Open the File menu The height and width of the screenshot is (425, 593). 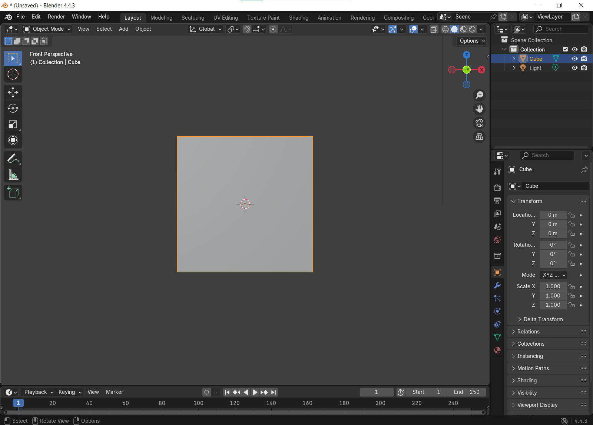(x=21, y=17)
